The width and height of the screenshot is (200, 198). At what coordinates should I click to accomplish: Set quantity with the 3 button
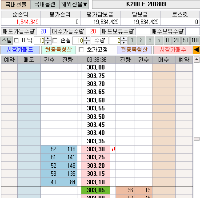pyautogui.click(x=150, y=40)
